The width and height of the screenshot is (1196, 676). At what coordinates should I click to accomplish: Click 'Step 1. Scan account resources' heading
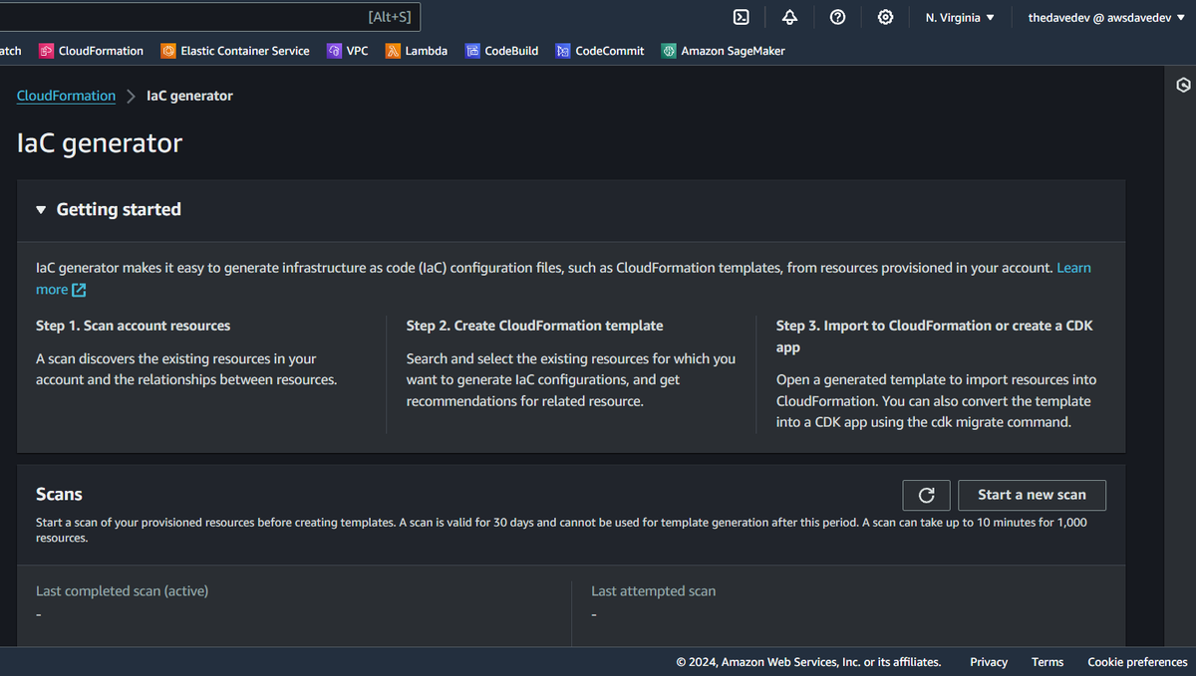pos(133,326)
